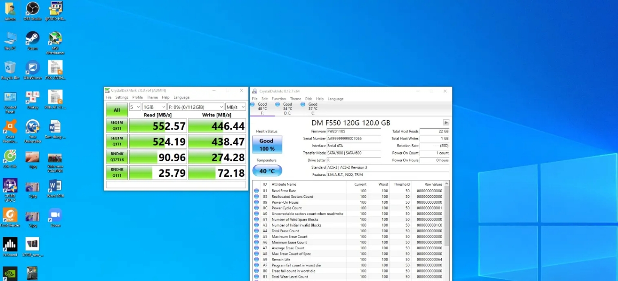This screenshot has width=618, height=281.
Task: Click Total Host Reads 22 GB value
Action: 434,131
